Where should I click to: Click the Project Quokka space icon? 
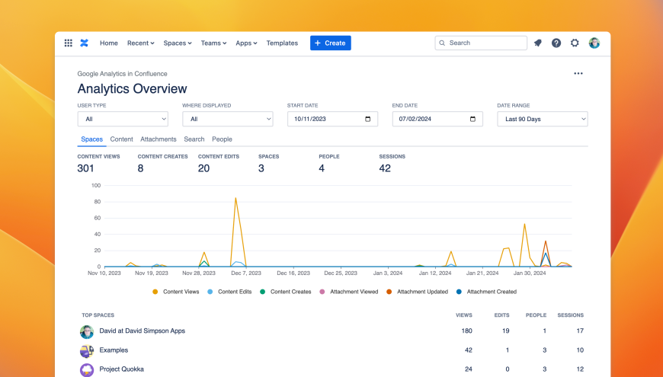tap(87, 369)
